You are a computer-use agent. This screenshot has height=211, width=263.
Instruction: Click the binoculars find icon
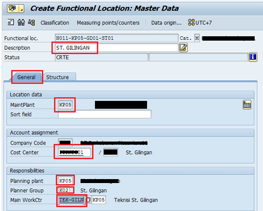[21, 23]
